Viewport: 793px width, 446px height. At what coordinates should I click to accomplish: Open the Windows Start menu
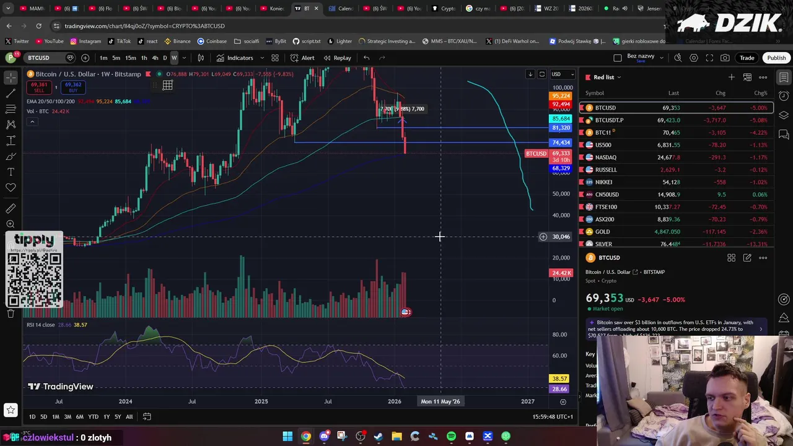287,437
